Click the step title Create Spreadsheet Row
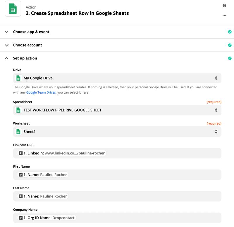The image size is (234, 227). [77, 13]
